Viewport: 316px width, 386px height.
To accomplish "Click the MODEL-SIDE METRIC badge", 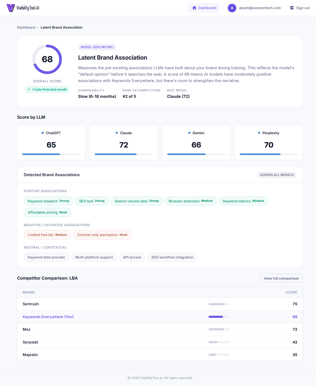I will click(97, 47).
